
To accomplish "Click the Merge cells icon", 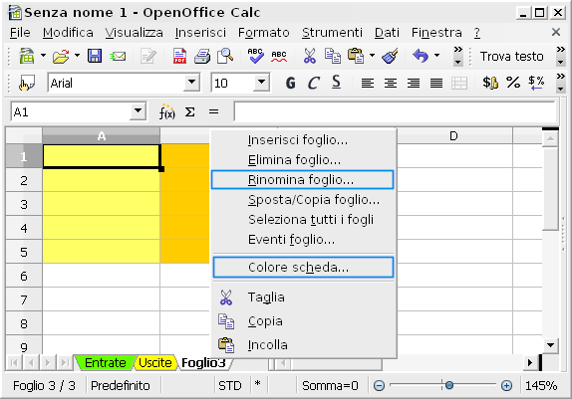I will [x=459, y=83].
